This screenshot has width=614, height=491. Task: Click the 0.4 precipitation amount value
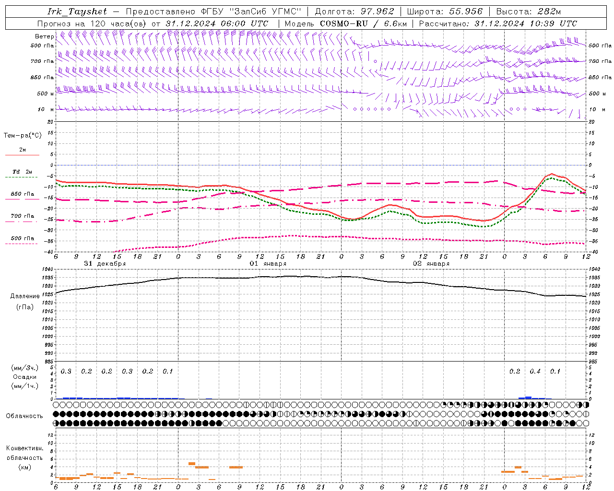tap(535, 372)
